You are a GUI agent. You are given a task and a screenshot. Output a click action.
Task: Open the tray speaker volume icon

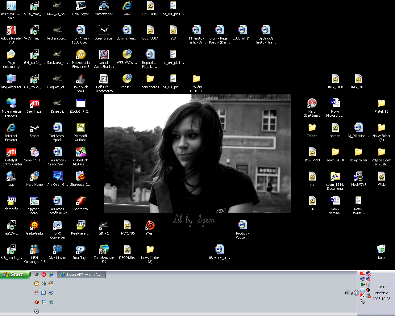[368, 290]
